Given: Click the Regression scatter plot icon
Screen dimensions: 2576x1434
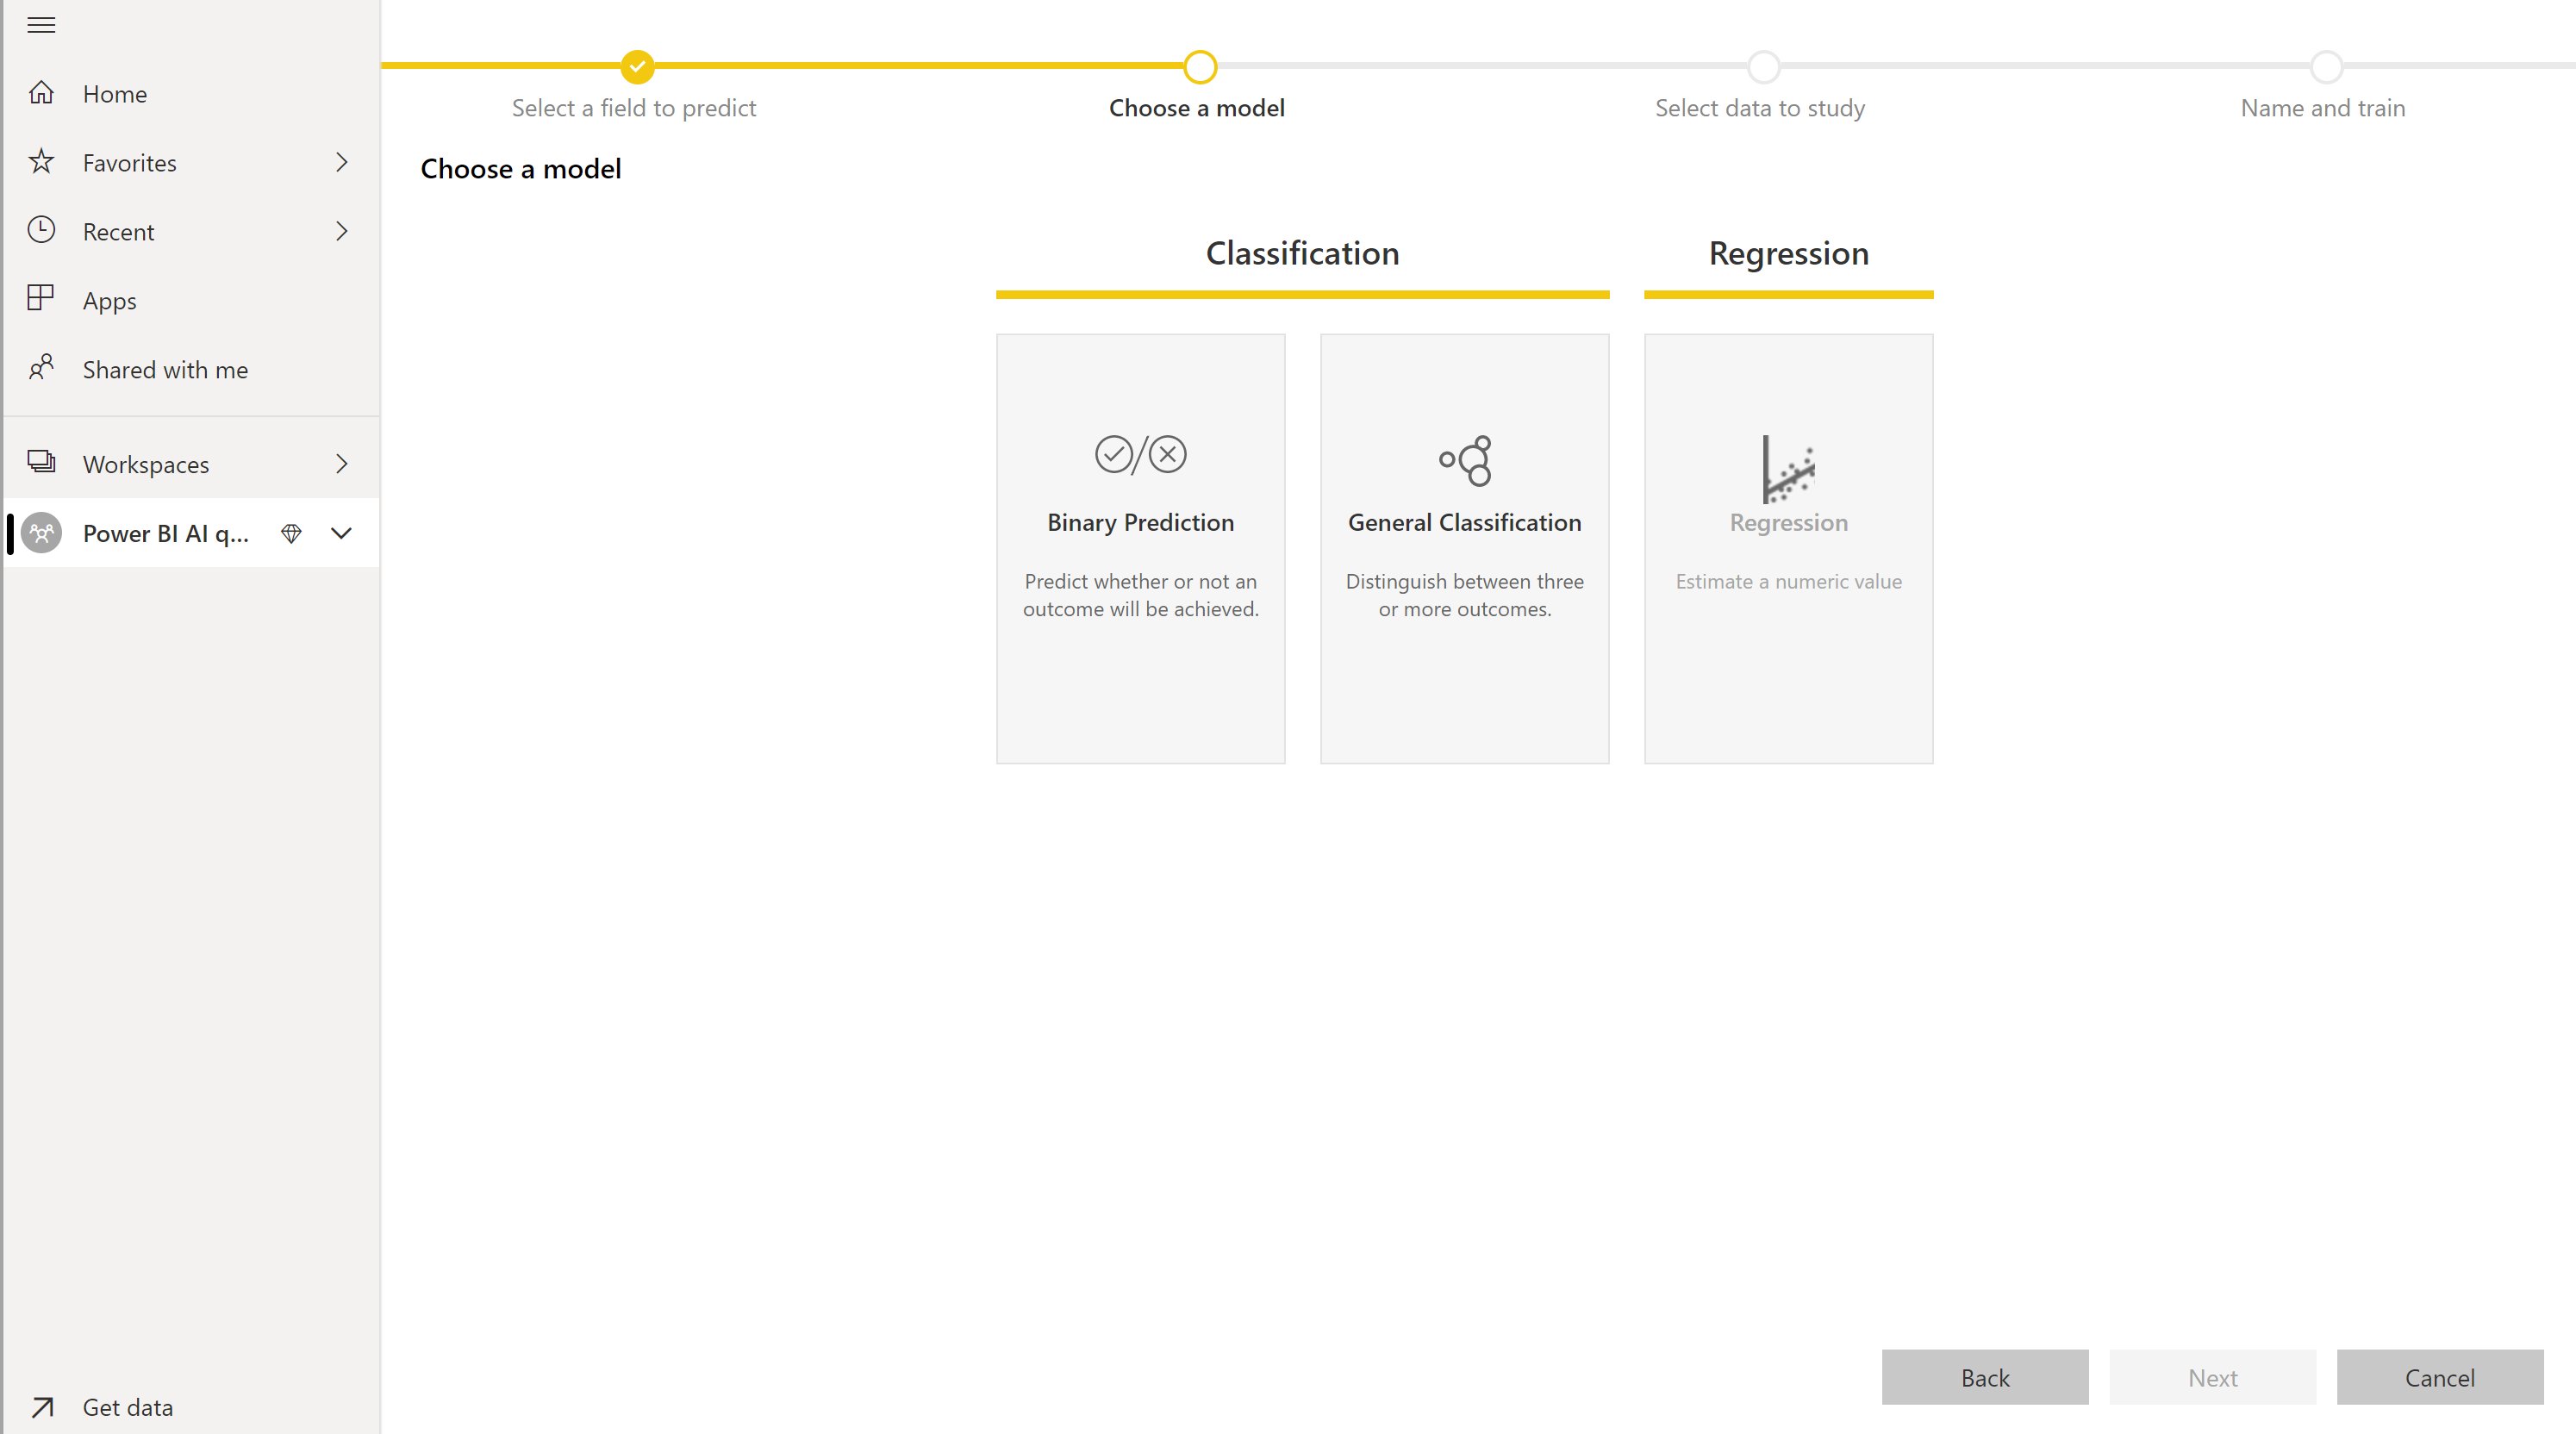Looking at the screenshot, I should [x=1788, y=469].
